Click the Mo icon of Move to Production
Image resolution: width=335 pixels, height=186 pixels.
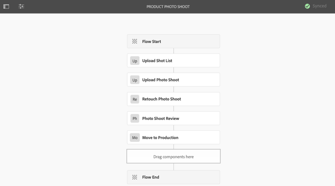click(135, 137)
